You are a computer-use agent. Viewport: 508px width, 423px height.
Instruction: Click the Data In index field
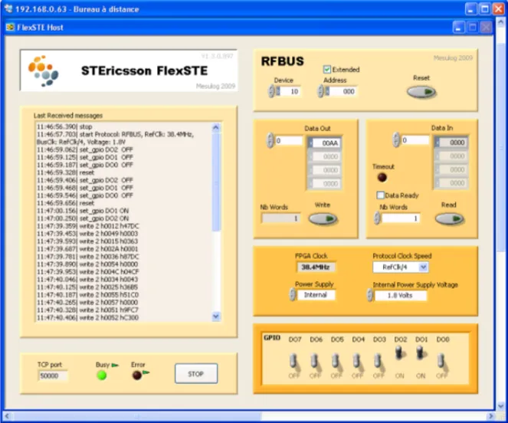tap(415, 140)
